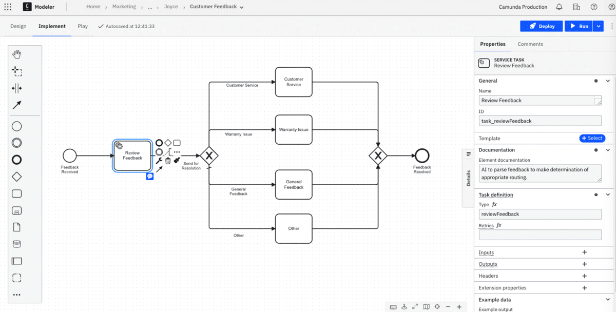Add a new Extension properties entry

[584, 288]
